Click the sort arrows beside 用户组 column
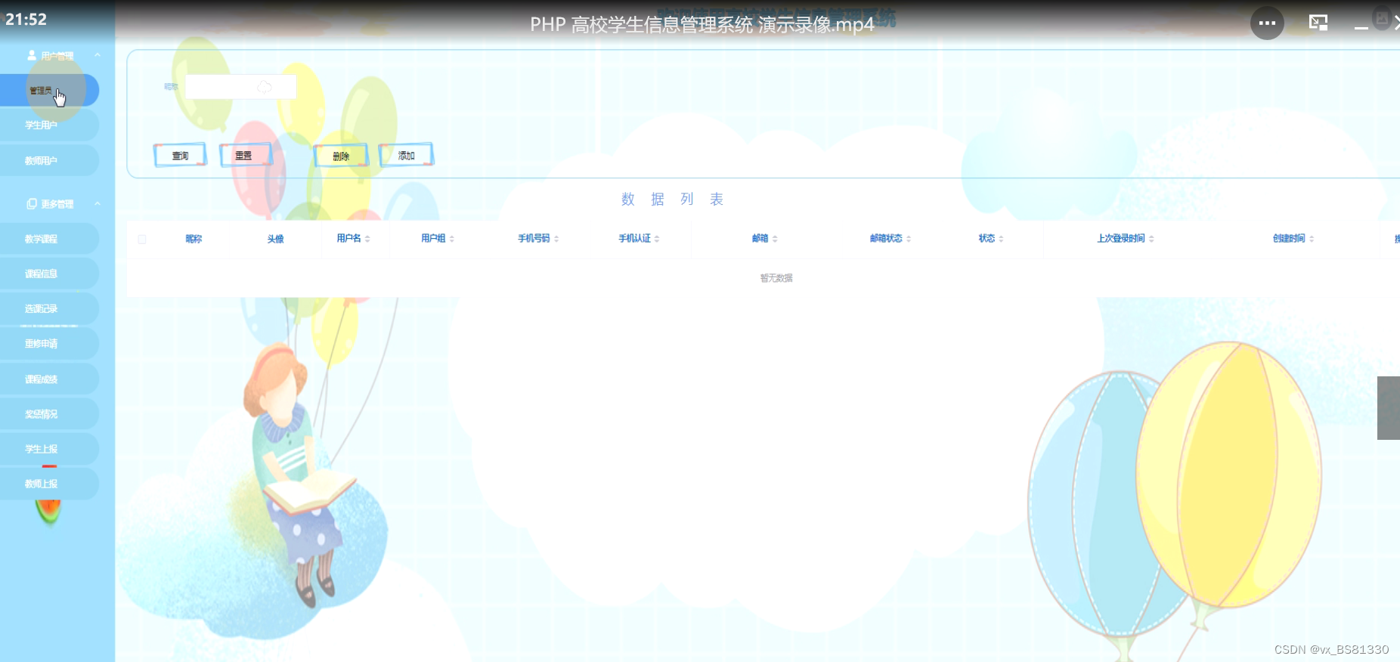Screen dimensions: 1400x662 pyautogui.click(x=452, y=239)
